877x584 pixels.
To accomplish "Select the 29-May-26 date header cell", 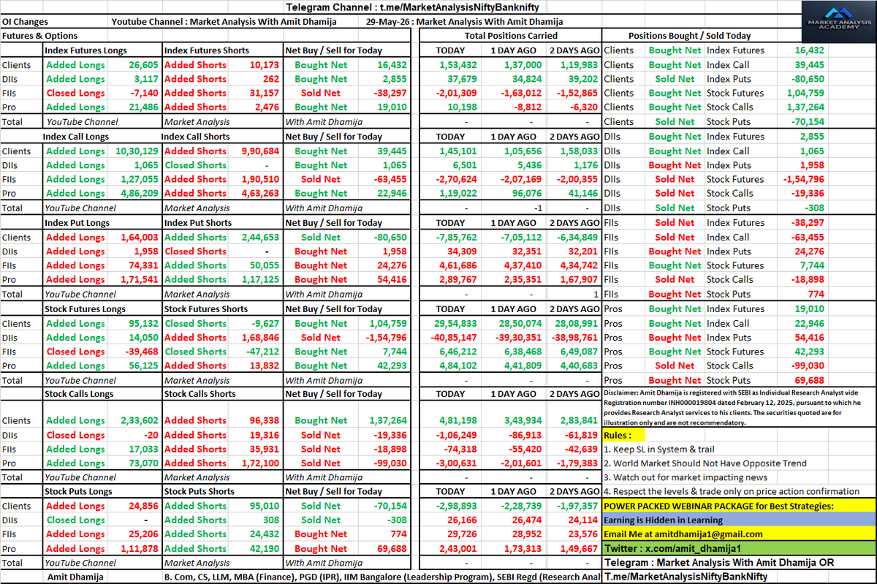I will tap(390, 21).
